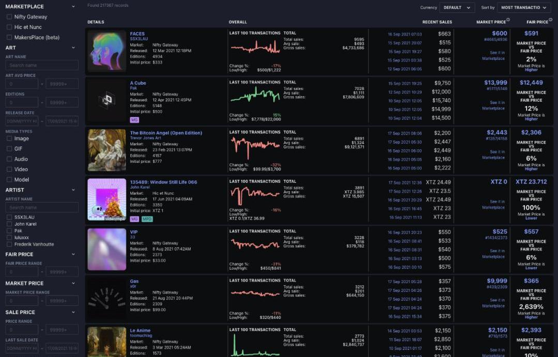The width and height of the screenshot is (558, 357).
Task: Open the Le Anime title link
Action: (x=140, y=330)
